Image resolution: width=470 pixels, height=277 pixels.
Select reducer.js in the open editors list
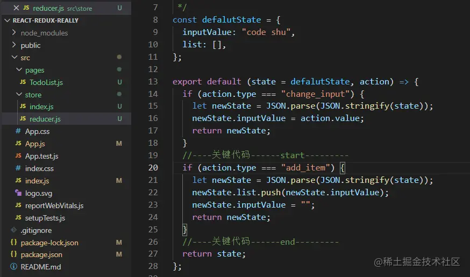coord(66,8)
